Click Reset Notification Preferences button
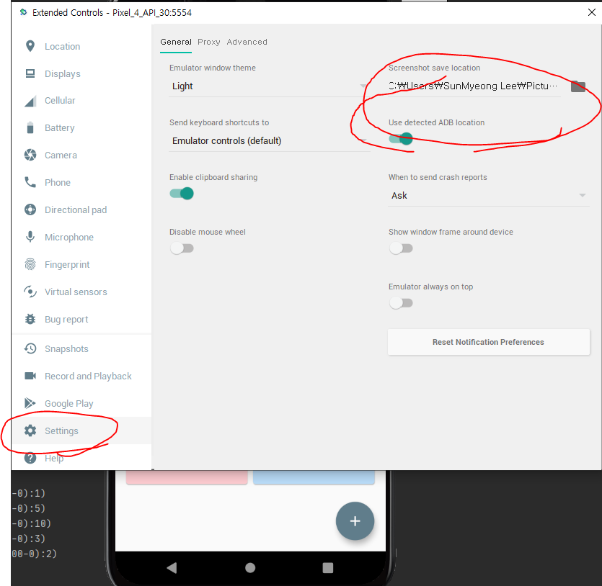 (488, 342)
